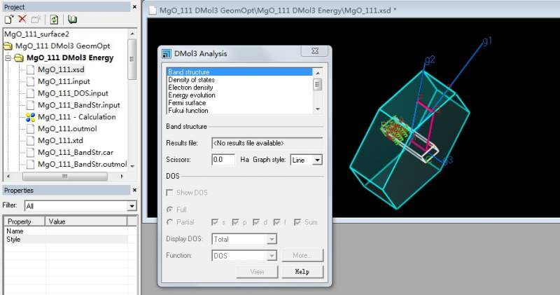The height and width of the screenshot is (295, 560).
Task: Open the Graph style Line dropdown
Action: (x=317, y=160)
